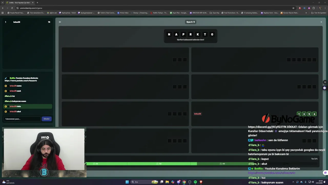The image size is (328, 185).
Task: Close the game panel with the X icon
Action: pos(321,22)
